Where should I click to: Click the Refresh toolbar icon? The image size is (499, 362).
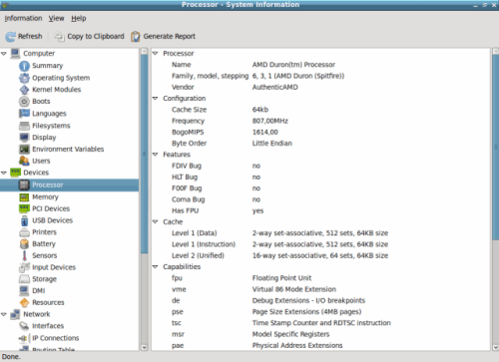10,36
